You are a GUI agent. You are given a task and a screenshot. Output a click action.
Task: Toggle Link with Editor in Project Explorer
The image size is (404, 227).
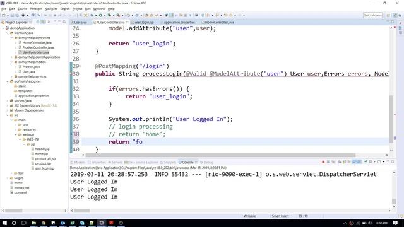[44, 22]
